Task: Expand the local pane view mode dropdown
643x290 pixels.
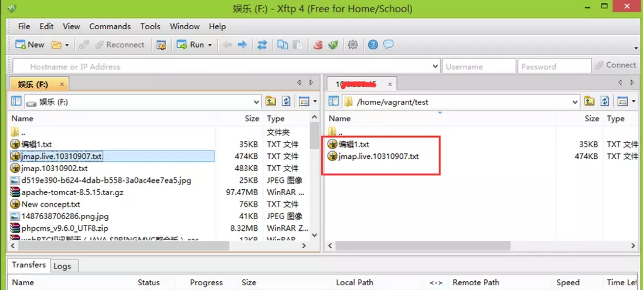Action: coord(315,101)
